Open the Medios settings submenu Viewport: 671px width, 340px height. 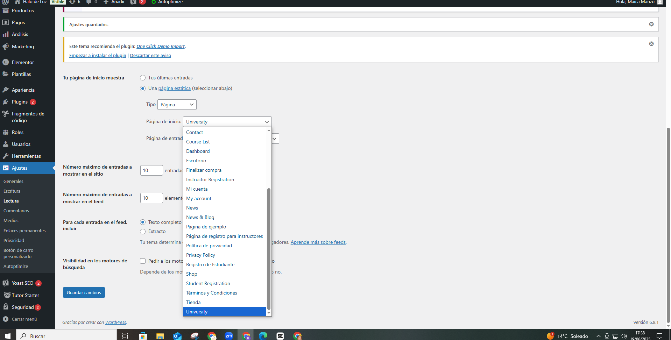click(x=11, y=220)
